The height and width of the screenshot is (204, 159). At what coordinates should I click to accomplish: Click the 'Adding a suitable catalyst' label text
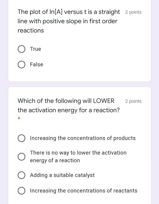pyautogui.click(x=62, y=175)
